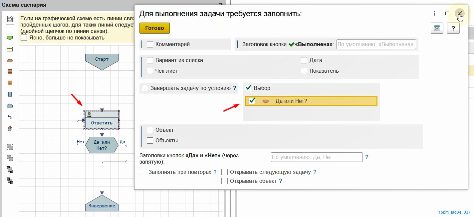Select the Ответить step on the scheme
Viewport: 474px width, 217px height.
[102, 120]
